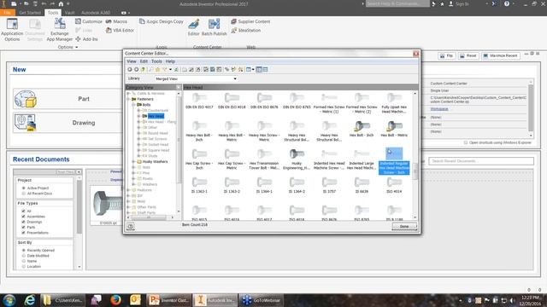Click Search Recent Documents field
Image resolution: width=547 pixels, height=307 pixels.
(x=481, y=161)
